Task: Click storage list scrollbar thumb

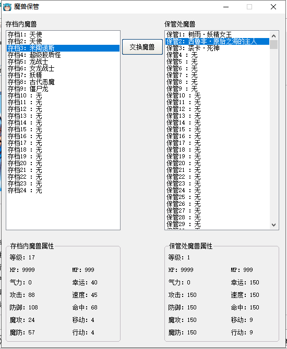Action: (274, 44)
